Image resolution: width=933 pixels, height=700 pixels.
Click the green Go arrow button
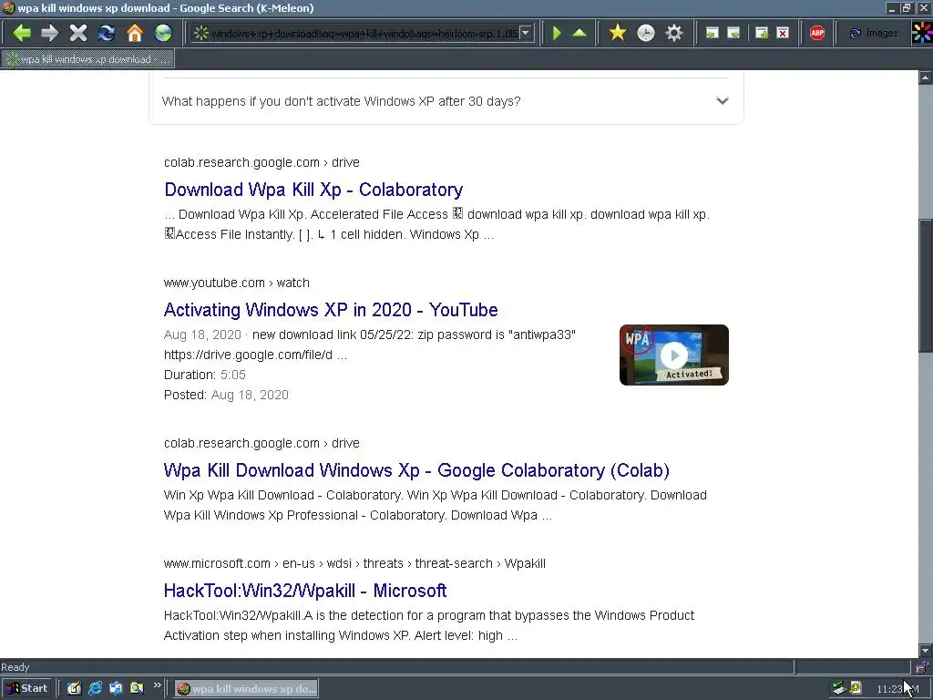(557, 33)
